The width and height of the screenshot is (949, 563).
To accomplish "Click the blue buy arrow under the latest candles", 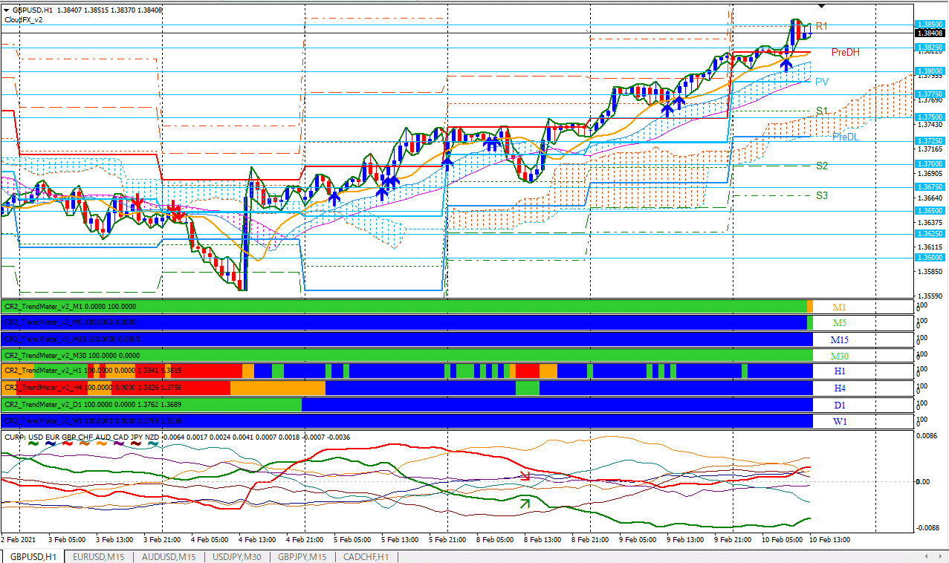I will tap(786, 65).
